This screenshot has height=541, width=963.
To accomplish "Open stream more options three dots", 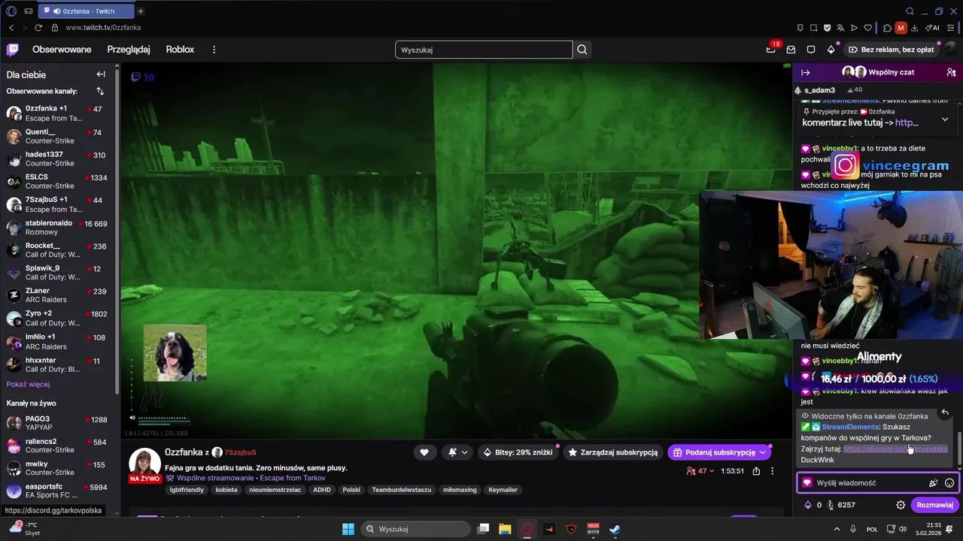I will pos(772,471).
